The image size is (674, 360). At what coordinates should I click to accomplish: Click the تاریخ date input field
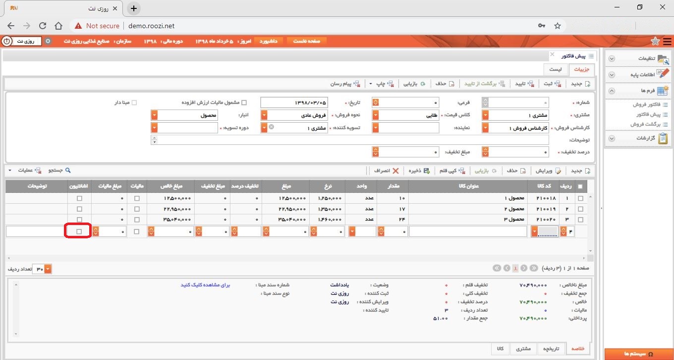[x=294, y=102]
